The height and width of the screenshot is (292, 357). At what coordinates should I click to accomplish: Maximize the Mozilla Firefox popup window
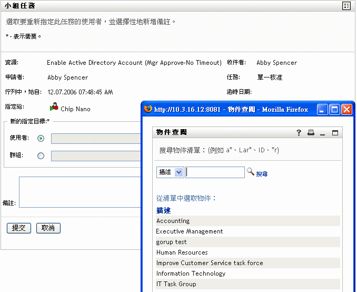click(x=334, y=110)
